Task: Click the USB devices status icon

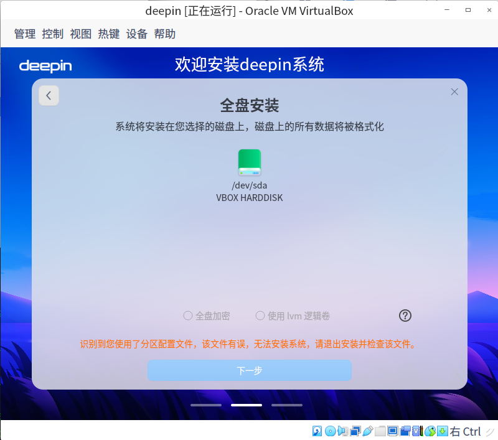Action: click(369, 431)
